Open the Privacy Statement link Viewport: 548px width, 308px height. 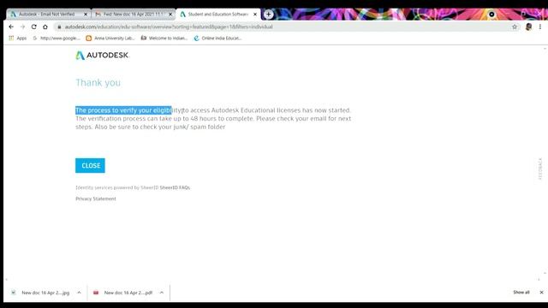click(96, 198)
